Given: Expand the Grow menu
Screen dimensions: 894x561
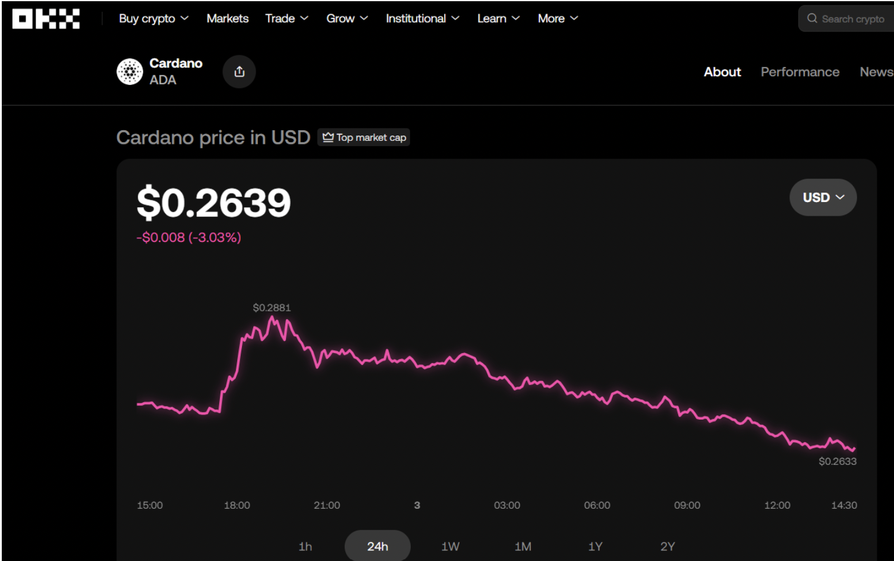Looking at the screenshot, I should (347, 18).
